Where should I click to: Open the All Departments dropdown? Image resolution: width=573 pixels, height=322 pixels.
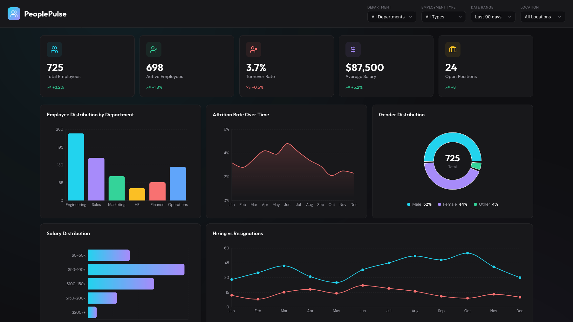tap(392, 17)
